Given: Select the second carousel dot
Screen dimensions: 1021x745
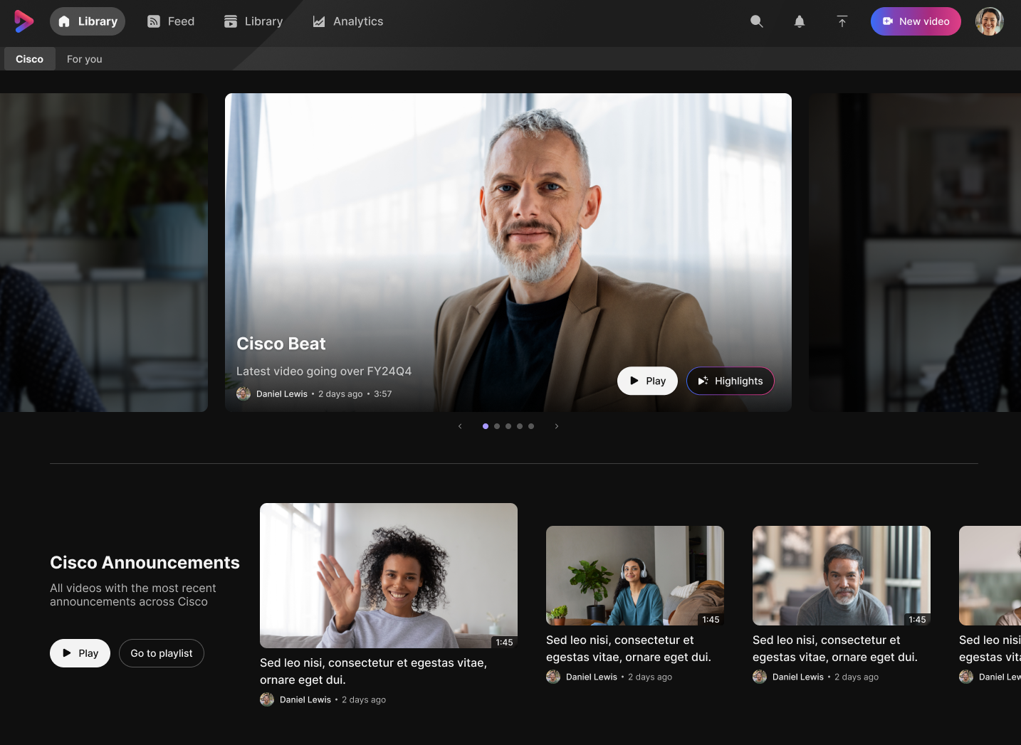Looking at the screenshot, I should pos(497,426).
